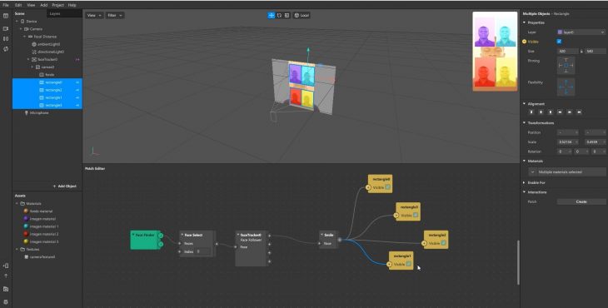
Task: Toggle Visible checkbox in rectangle3 patch node
Action: [416, 215]
